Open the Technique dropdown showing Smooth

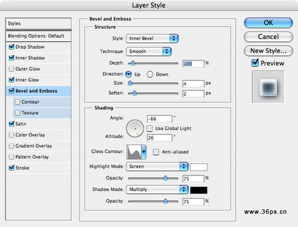click(x=148, y=51)
